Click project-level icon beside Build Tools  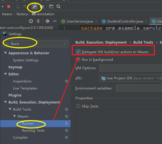pyautogui.click(x=66, y=109)
